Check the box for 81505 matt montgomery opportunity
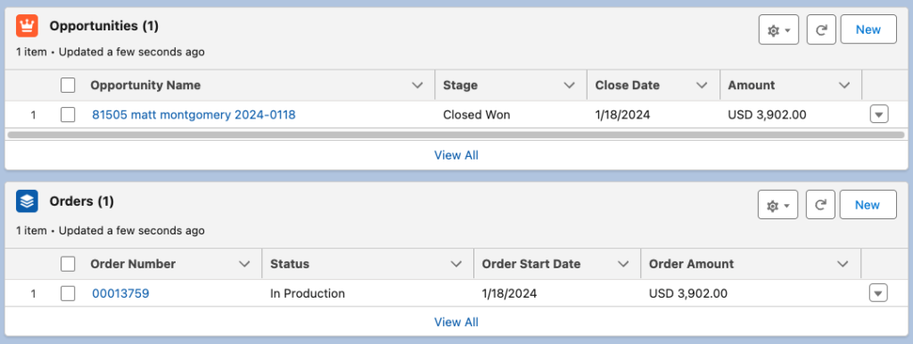Viewport: 913px width, 344px height. [x=68, y=115]
